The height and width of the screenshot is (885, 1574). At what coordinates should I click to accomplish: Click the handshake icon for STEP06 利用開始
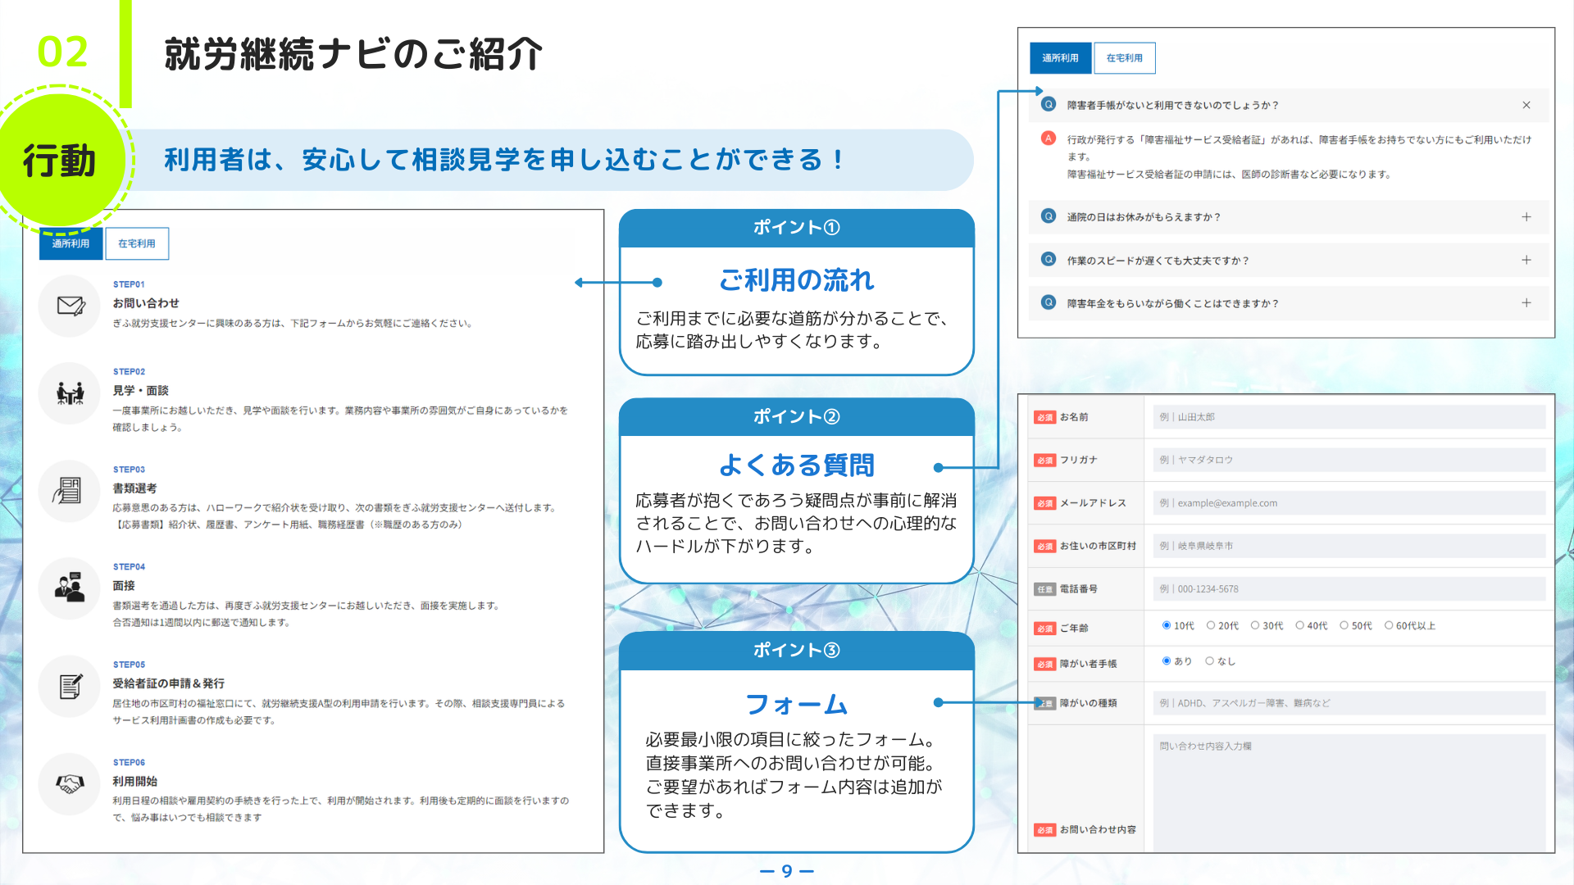click(x=70, y=783)
